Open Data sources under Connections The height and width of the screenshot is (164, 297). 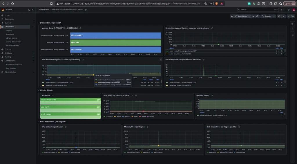click(x=11, y=68)
